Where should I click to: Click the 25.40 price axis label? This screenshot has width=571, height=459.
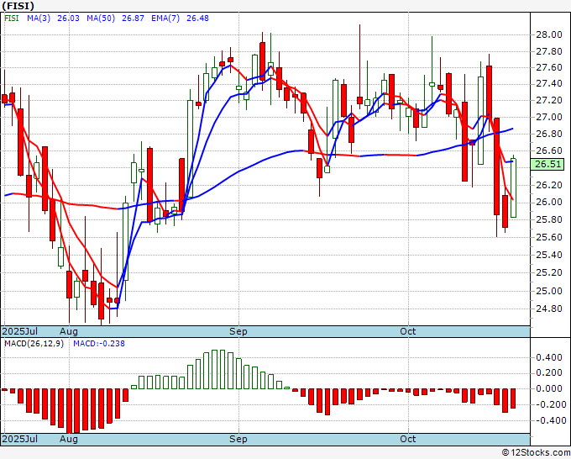tap(549, 255)
